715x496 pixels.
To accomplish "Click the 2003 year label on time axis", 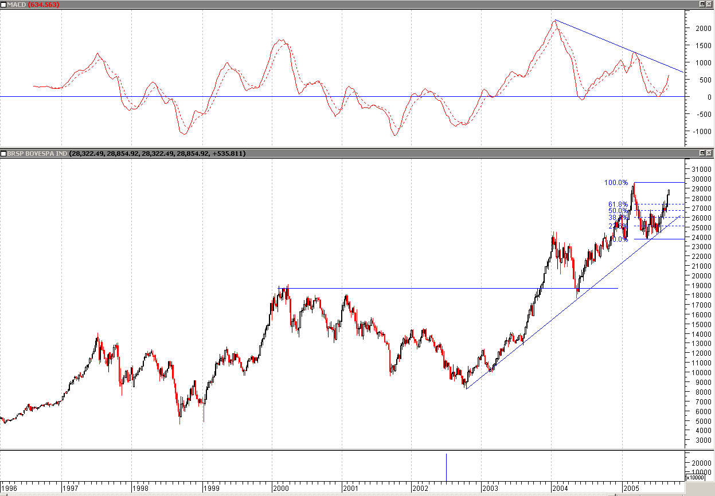I will click(x=490, y=489).
